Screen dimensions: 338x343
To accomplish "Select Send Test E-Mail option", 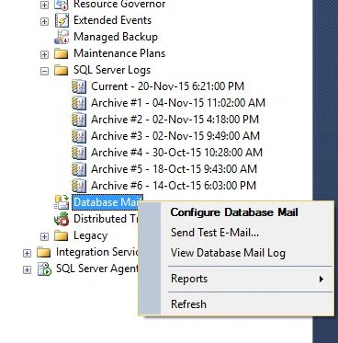I will point(215,233).
